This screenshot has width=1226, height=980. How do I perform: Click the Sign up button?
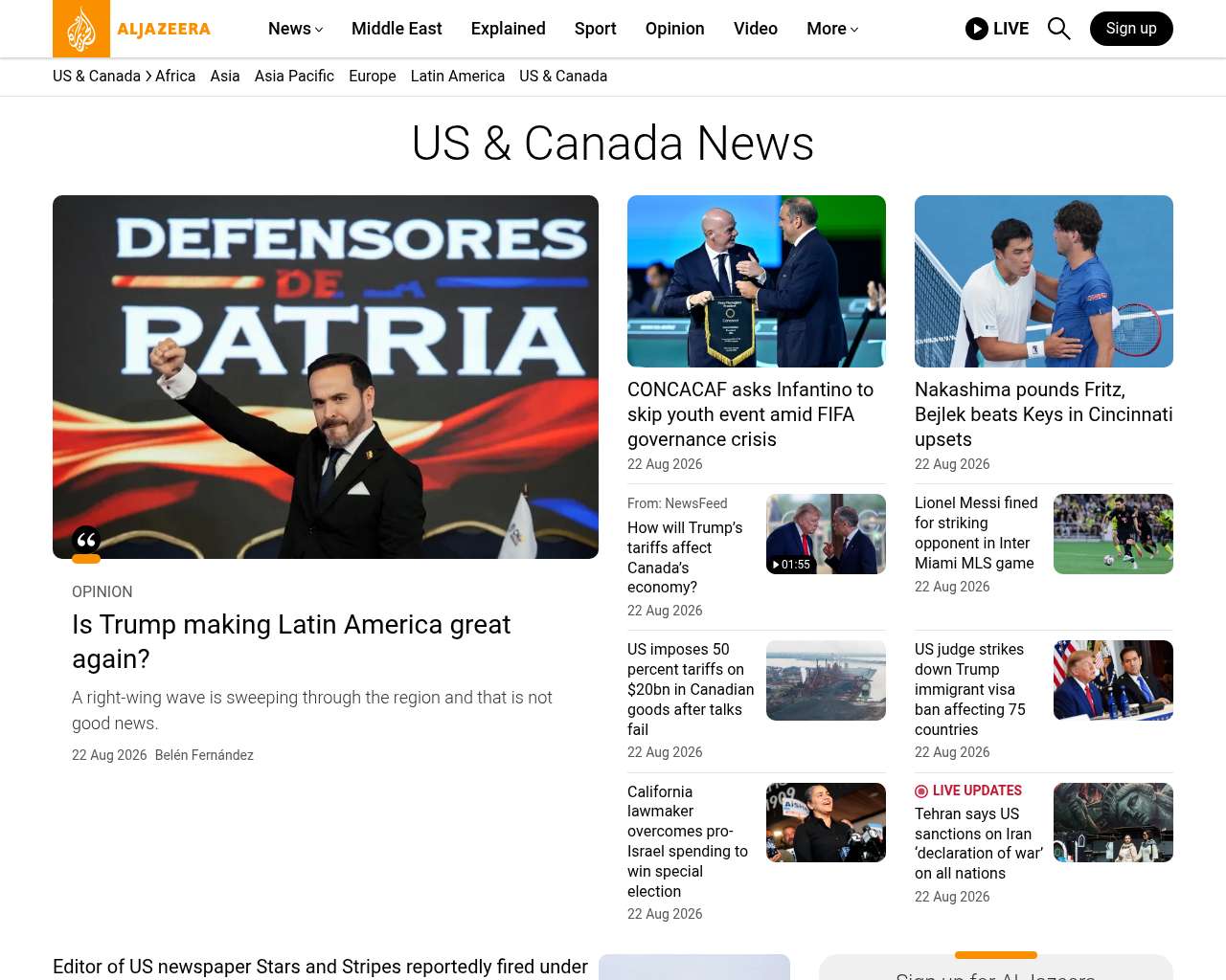pyautogui.click(x=1131, y=29)
